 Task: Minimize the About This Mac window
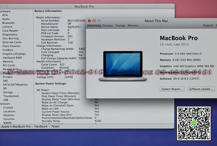(x=94, y=21)
